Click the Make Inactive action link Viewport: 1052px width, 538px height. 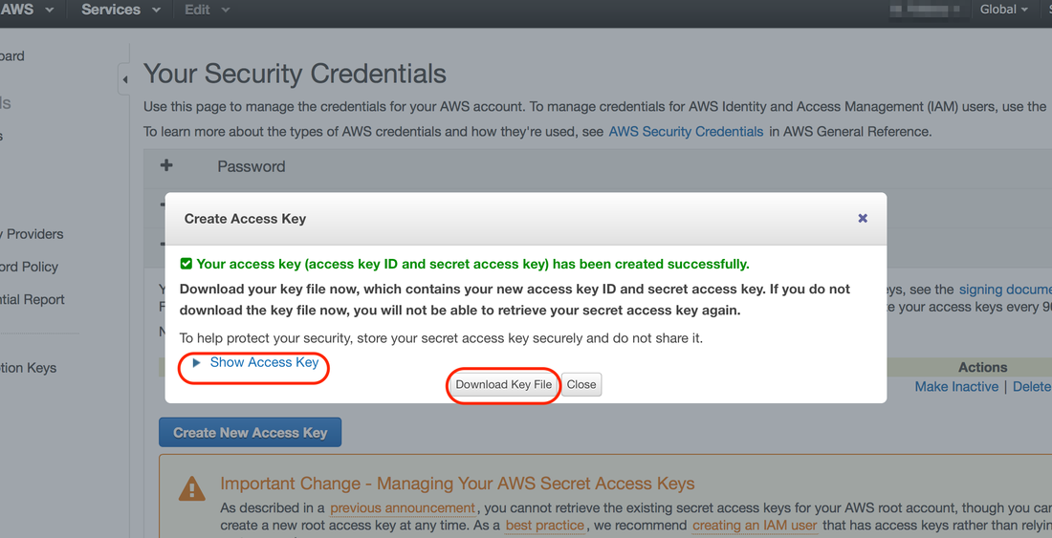pyautogui.click(x=956, y=387)
